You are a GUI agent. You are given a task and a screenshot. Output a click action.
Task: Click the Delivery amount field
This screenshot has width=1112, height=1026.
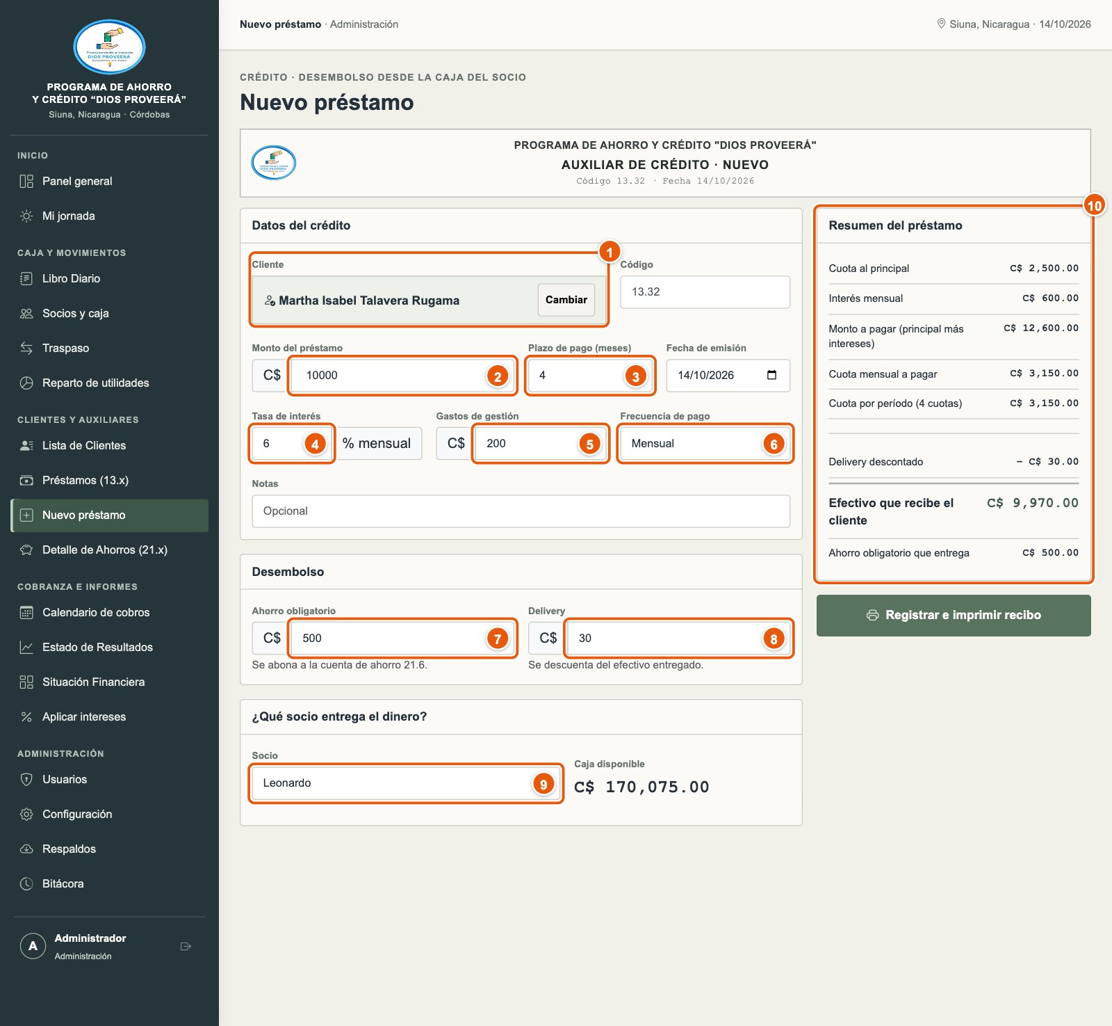(678, 639)
